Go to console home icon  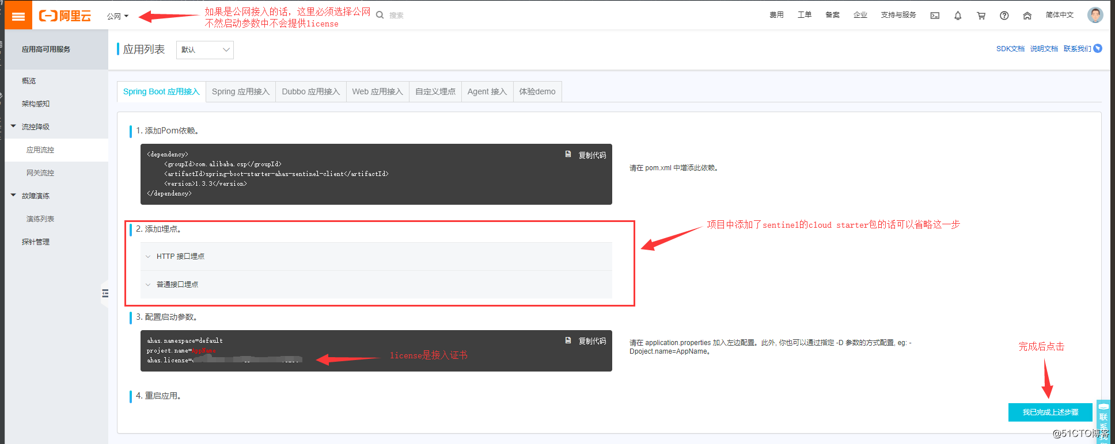[x=1027, y=16]
